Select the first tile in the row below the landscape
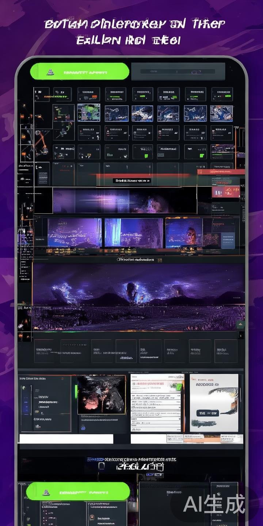This screenshot has height=526, width=263. (44, 351)
